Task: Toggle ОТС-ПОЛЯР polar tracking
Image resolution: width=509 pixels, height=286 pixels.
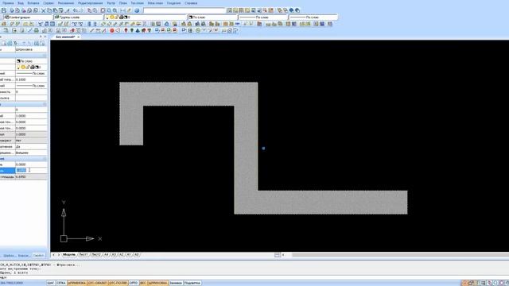Action: click(x=118, y=283)
